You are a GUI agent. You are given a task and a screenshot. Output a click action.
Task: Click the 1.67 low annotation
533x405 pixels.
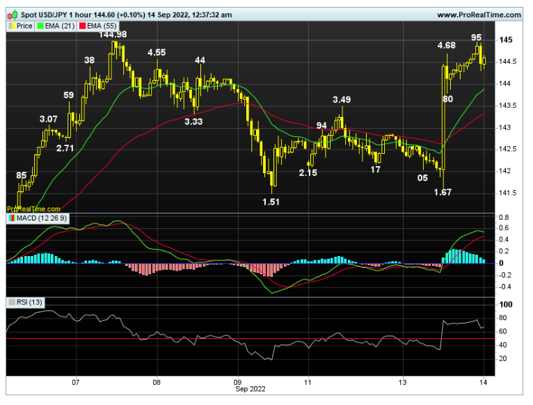pyautogui.click(x=443, y=193)
